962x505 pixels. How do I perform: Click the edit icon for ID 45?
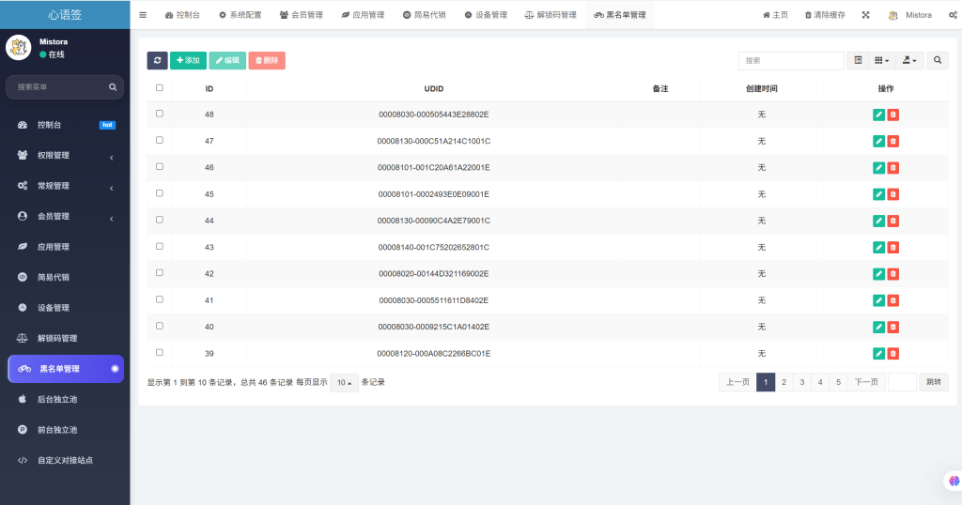click(x=878, y=194)
